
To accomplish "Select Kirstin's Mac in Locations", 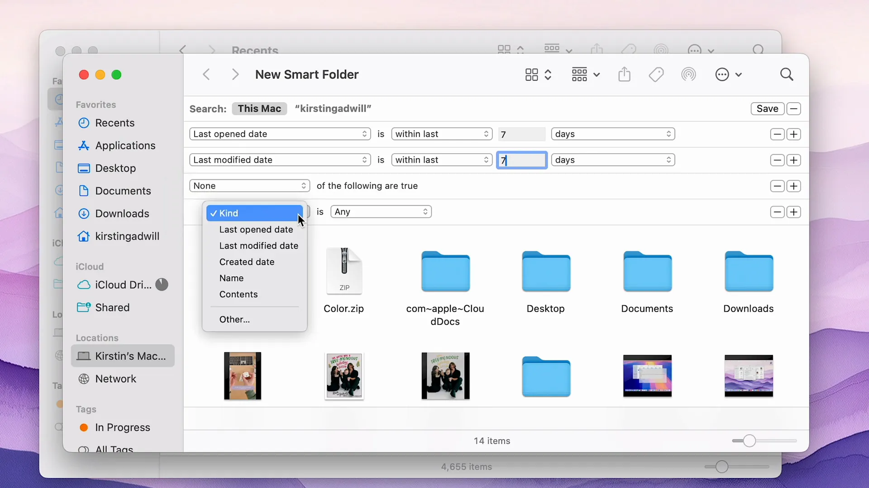I will [122, 356].
